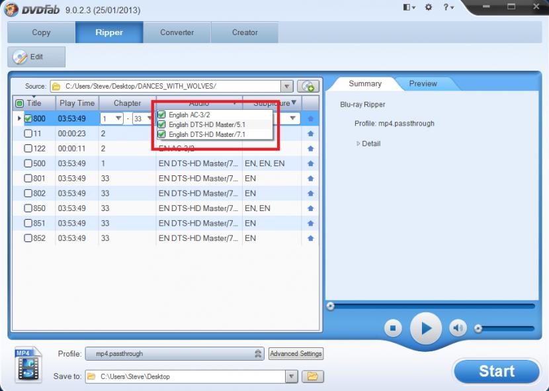Switch to the Converter tab
549x391 pixels.
(x=177, y=32)
